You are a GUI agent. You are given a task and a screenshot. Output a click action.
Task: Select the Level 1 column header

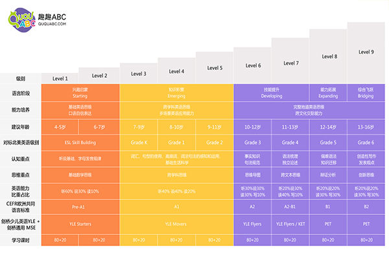pos(61,78)
